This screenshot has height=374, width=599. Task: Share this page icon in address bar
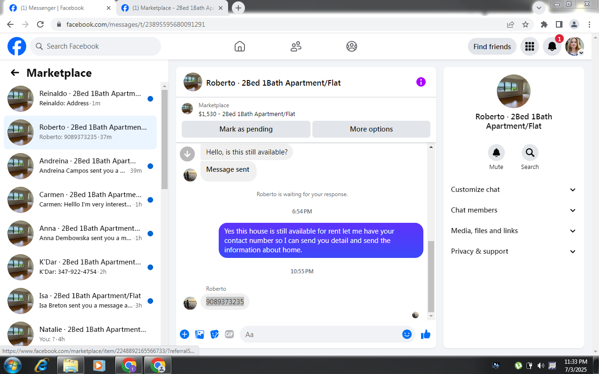(x=510, y=24)
